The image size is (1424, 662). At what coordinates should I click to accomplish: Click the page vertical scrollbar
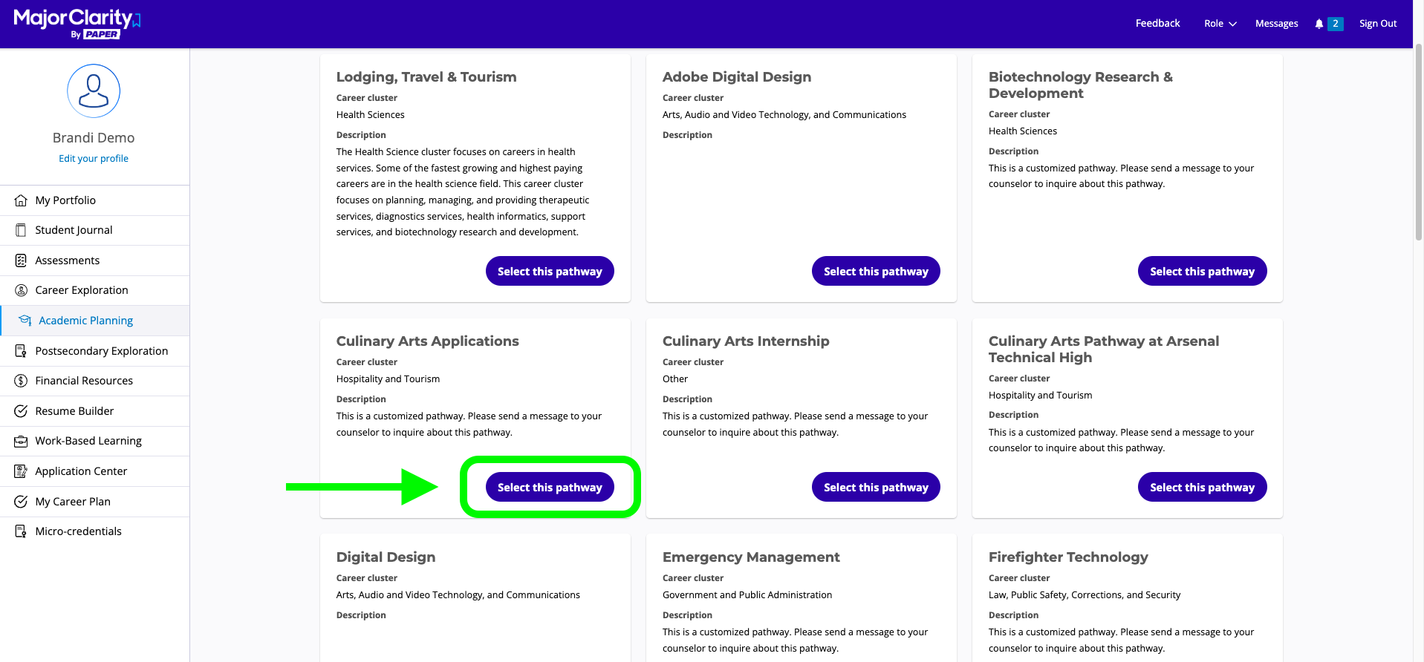click(1418, 141)
